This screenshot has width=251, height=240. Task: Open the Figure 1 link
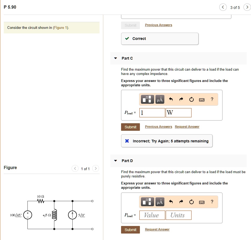61,28
